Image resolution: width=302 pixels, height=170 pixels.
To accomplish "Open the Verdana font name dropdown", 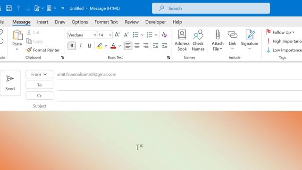I will point(95,35).
